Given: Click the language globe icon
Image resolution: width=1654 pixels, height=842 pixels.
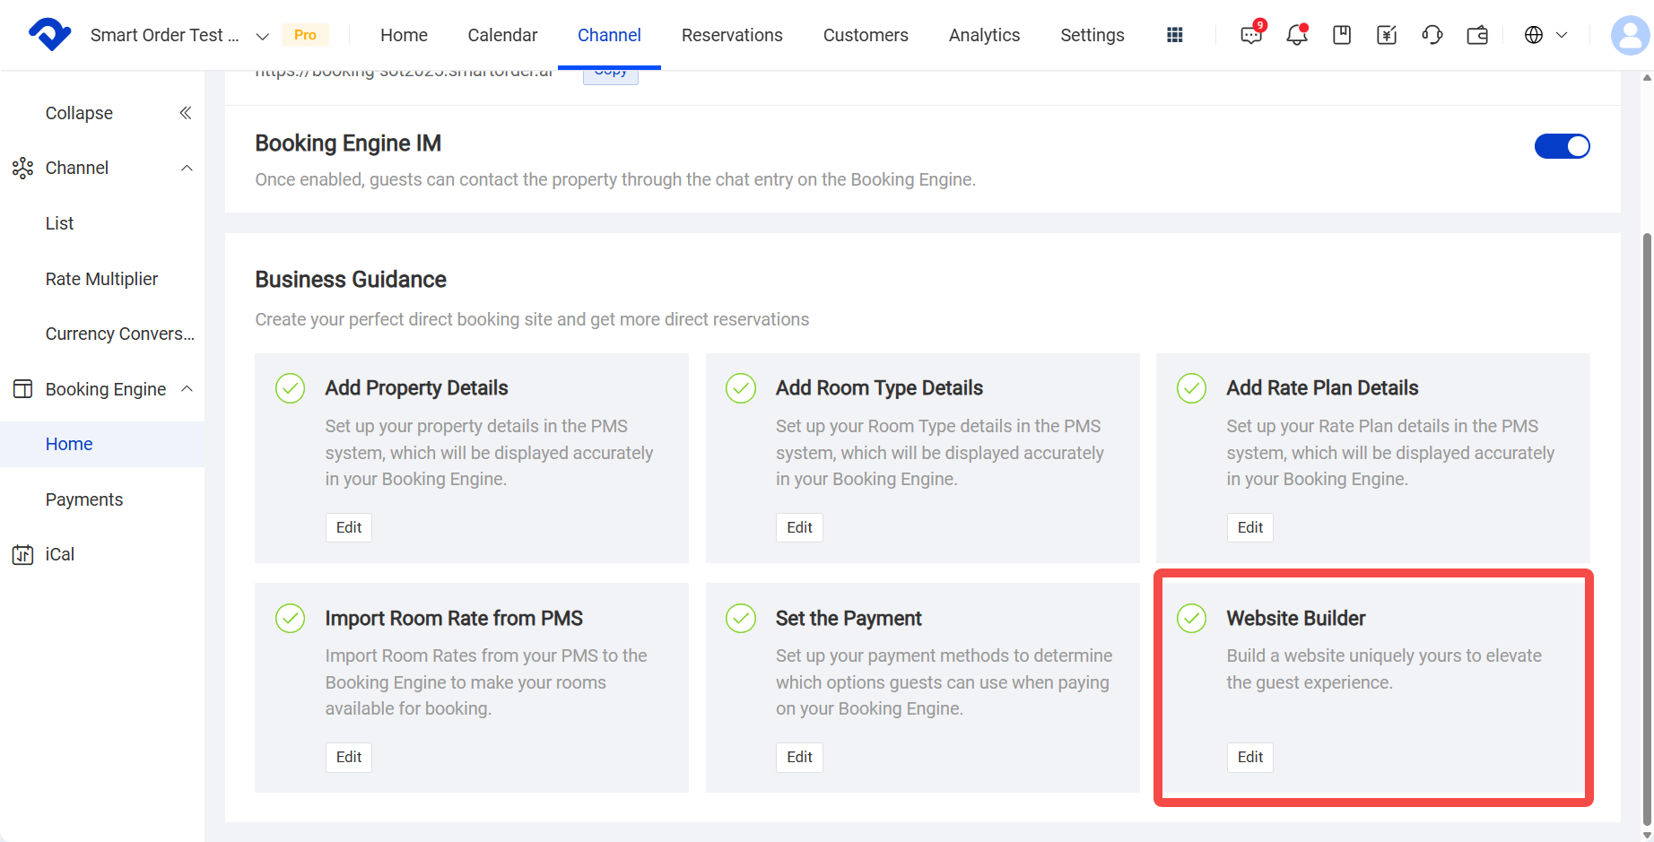Looking at the screenshot, I should 1534,35.
